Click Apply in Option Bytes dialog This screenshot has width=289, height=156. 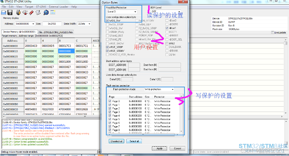[x=159, y=149]
